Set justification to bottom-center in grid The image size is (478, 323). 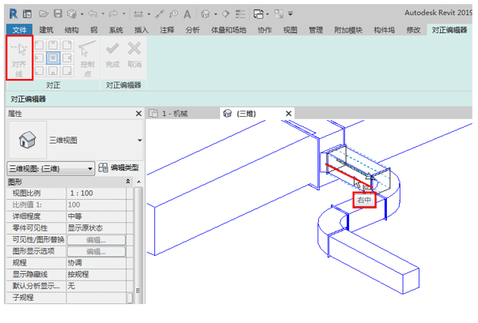pos(53,70)
